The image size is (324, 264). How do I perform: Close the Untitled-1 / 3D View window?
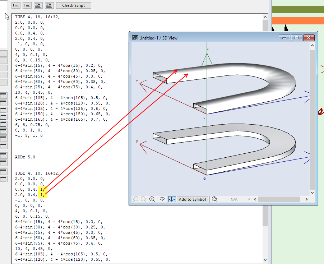[309, 38]
